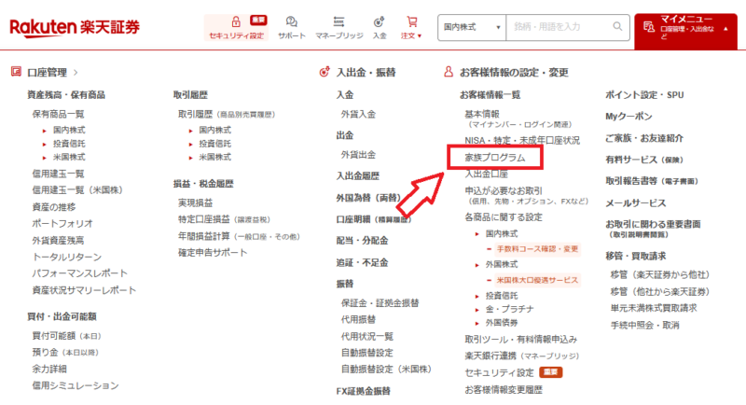Viewport: 746px width, 405px height.
Task: Open Myクーポン
Action: 629,116
